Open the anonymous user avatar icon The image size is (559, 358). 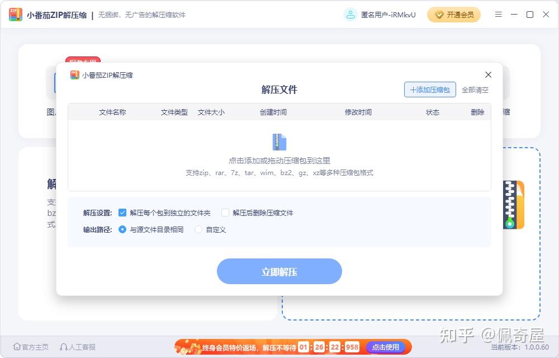(x=350, y=14)
